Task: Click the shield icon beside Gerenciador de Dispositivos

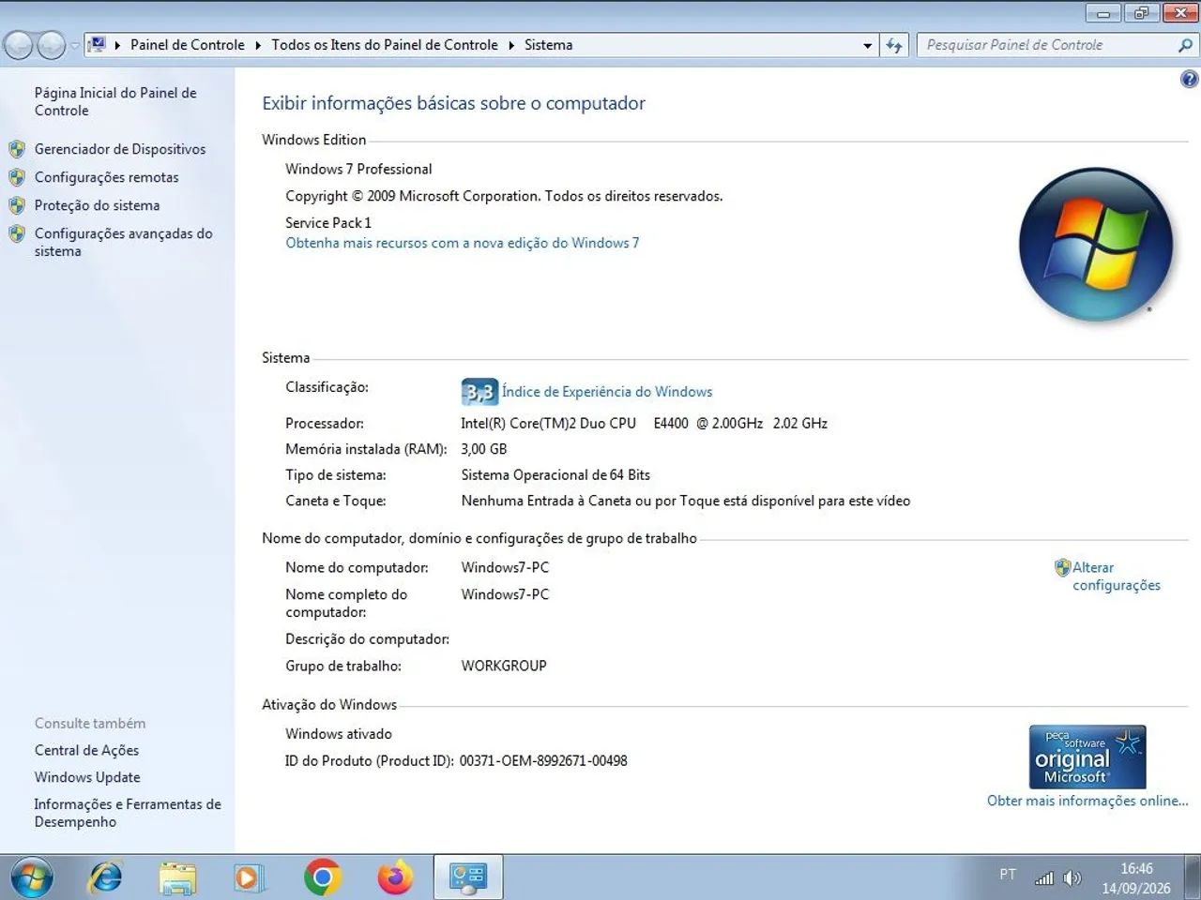Action: tap(17, 149)
